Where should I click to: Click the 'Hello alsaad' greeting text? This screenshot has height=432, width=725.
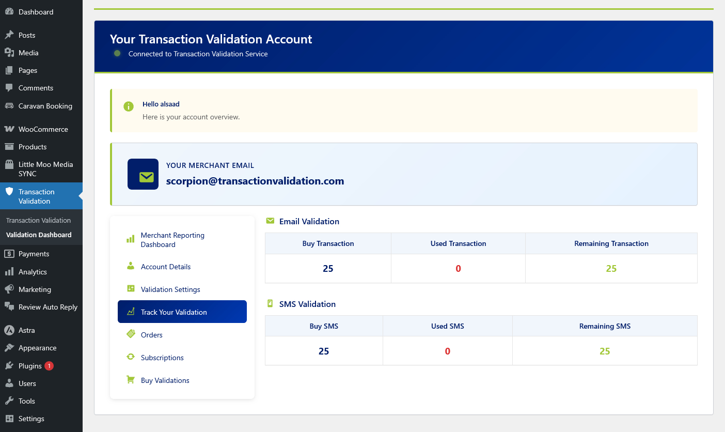(161, 104)
